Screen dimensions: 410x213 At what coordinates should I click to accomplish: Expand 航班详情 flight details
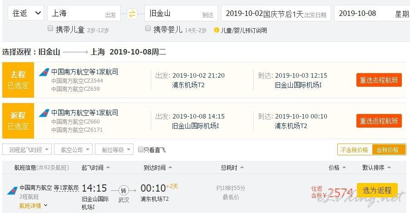[33, 206]
